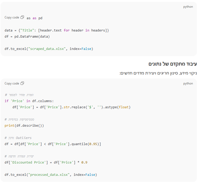Click the 'python' label of the top code block
Screen dimensions: 198x184
[x=188, y=7]
